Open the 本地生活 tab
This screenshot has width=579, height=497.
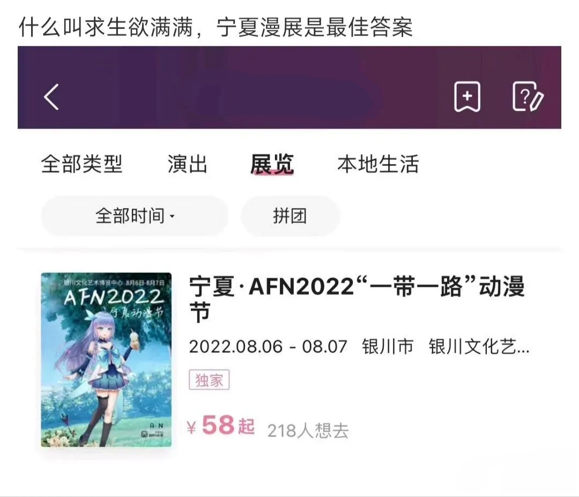tap(378, 164)
